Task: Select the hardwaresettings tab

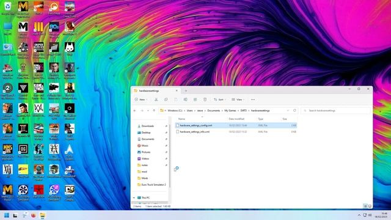Action: [155, 91]
